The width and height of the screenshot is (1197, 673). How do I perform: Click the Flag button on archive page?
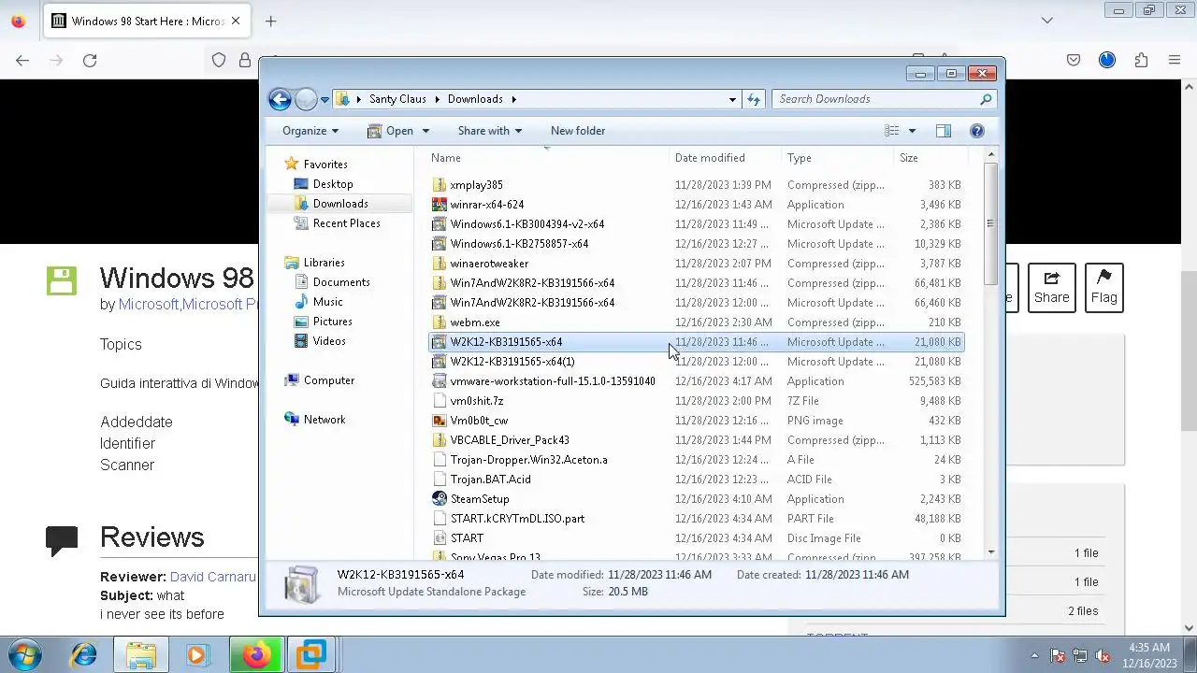[x=1103, y=287]
